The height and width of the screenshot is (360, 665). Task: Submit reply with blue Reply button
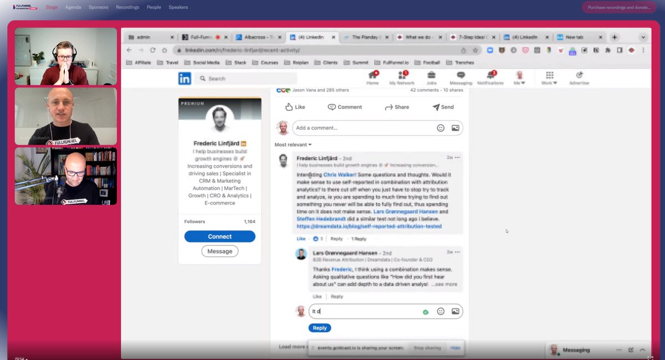(x=320, y=328)
